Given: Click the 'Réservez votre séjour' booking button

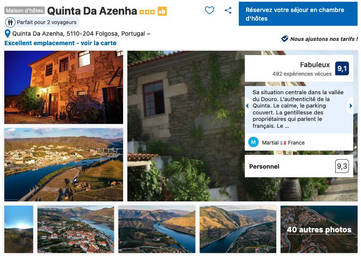Looking at the screenshot, I should point(298,14).
